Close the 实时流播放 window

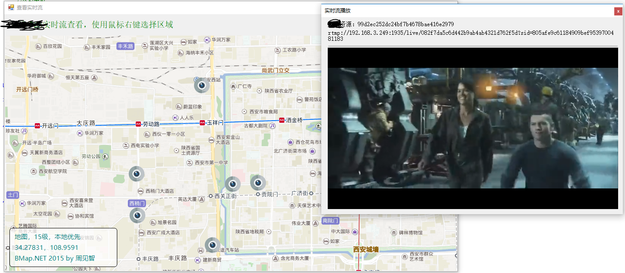click(x=617, y=11)
